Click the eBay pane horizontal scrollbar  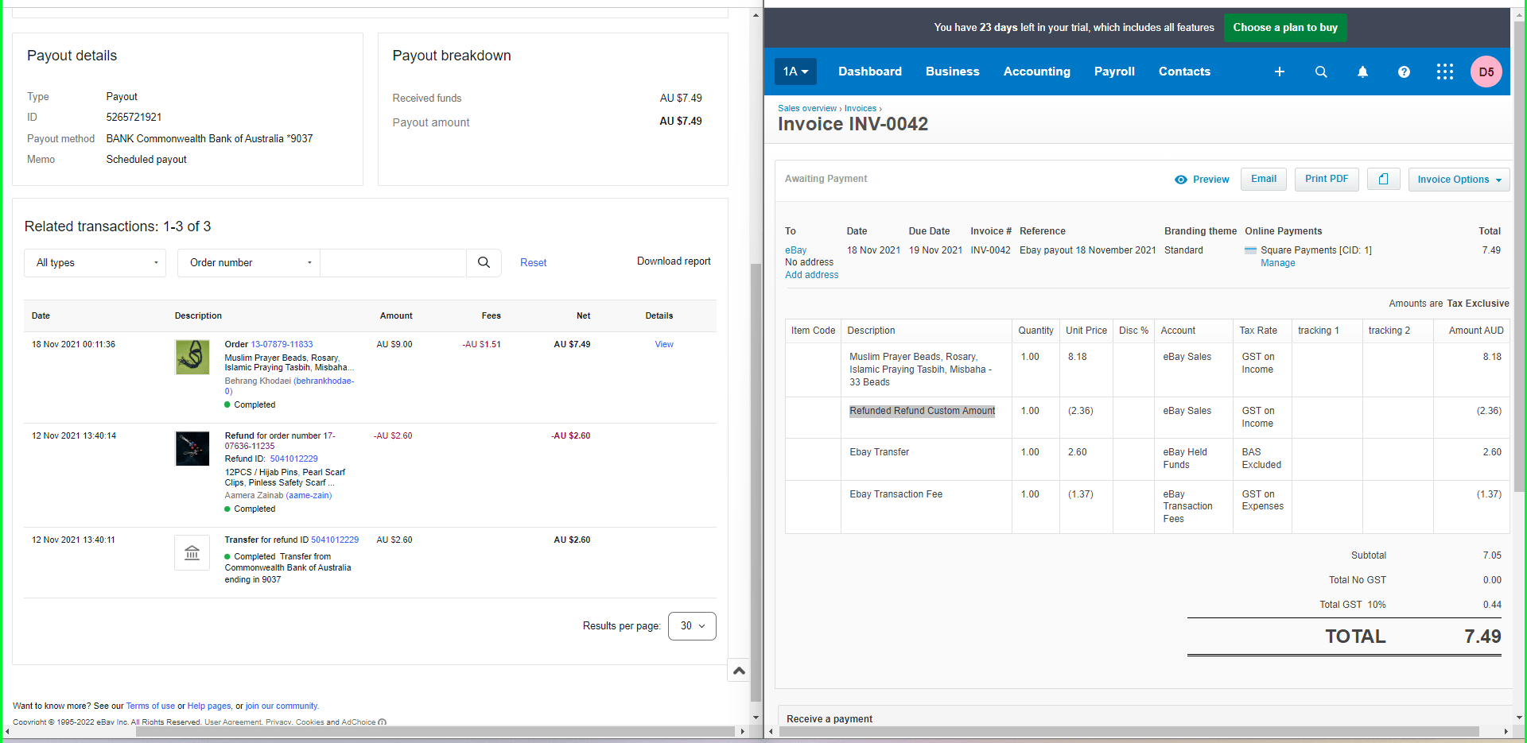pyautogui.click(x=433, y=731)
